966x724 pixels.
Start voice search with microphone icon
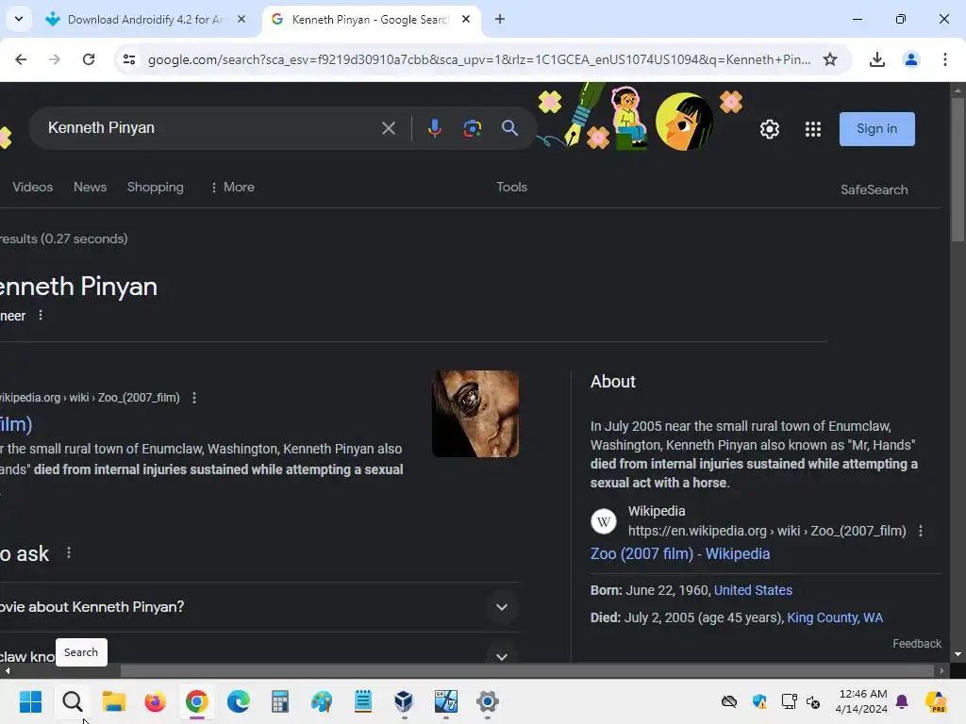point(434,128)
